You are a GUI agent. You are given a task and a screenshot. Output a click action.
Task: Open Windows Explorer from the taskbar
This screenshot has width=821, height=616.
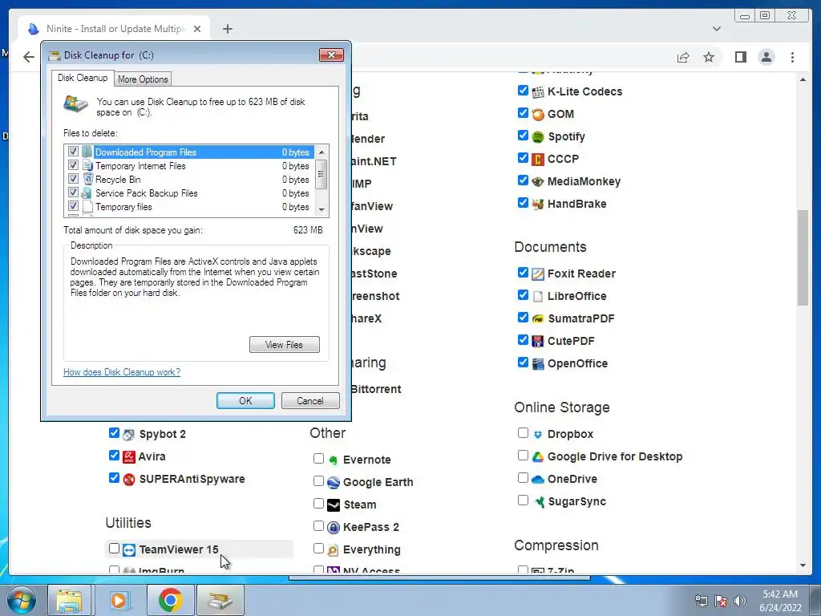(x=70, y=600)
